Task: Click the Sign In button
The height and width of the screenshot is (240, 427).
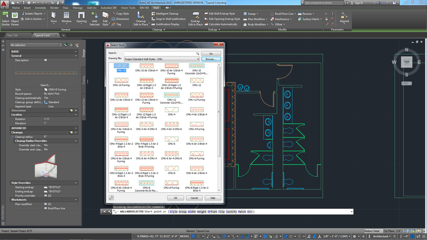Action: click(x=358, y=3)
